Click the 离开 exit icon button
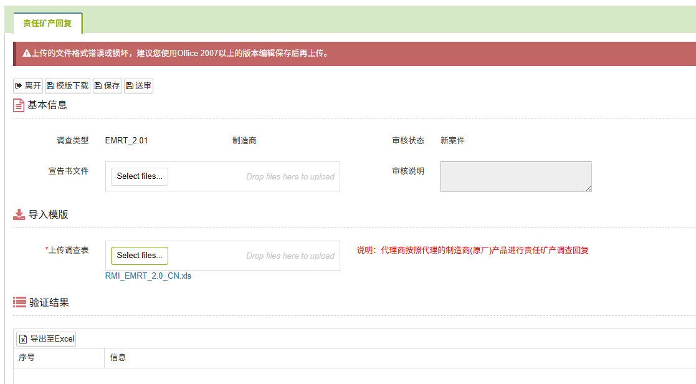 pos(28,86)
